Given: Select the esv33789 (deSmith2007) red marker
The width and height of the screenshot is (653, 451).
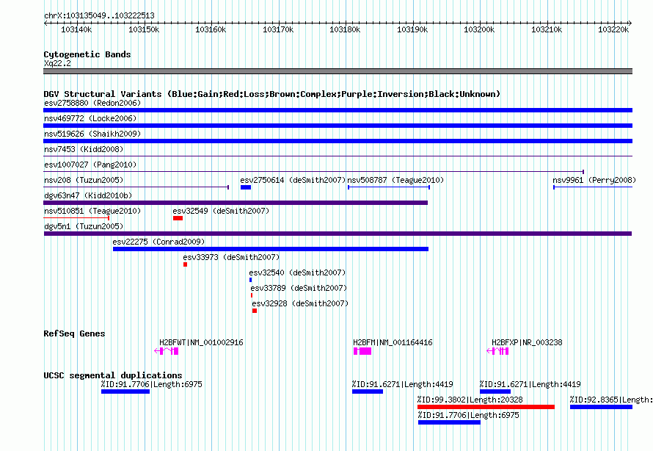Looking at the screenshot, I should click(x=252, y=295).
